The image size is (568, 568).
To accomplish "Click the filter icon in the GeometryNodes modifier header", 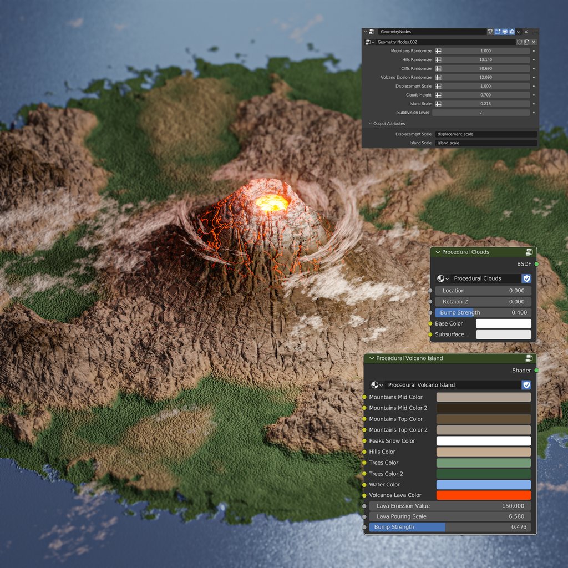I will pyautogui.click(x=490, y=32).
